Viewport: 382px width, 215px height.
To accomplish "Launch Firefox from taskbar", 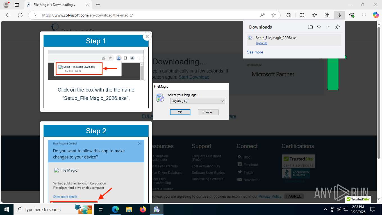I will tap(143, 209).
